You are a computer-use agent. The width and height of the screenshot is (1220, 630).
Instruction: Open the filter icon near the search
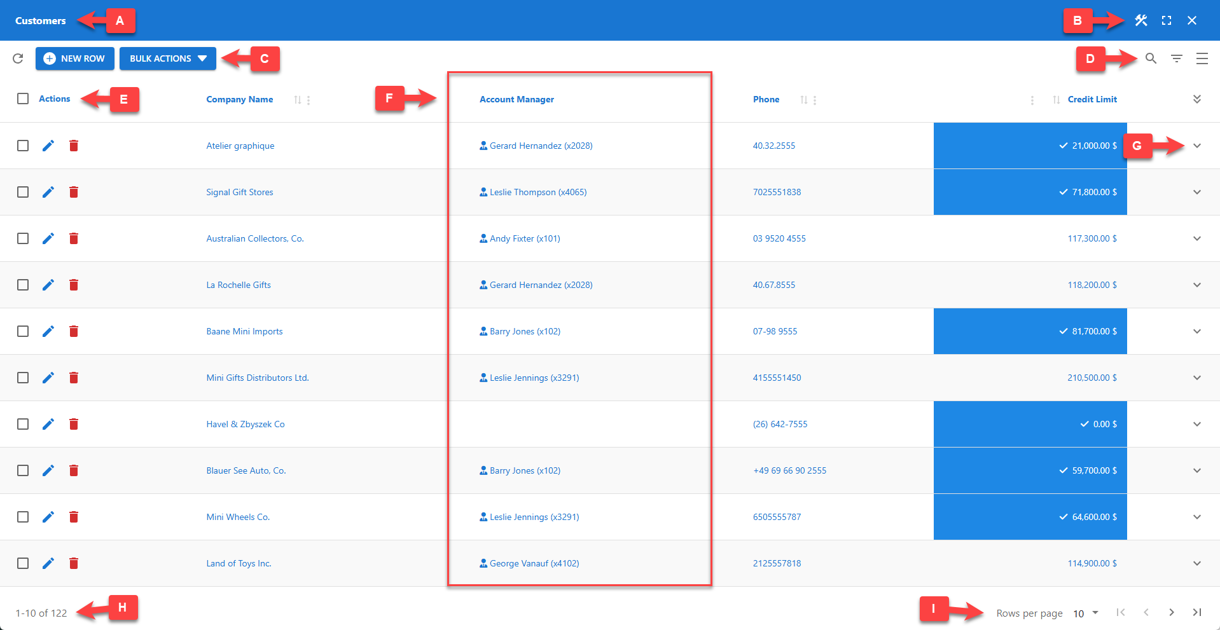tap(1176, 58)
